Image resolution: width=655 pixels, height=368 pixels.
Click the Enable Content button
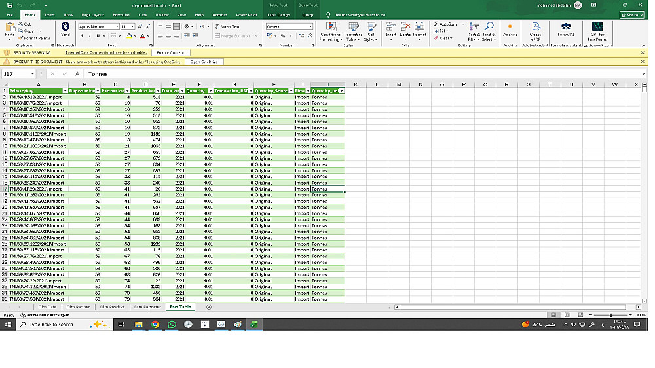[170, 52]
